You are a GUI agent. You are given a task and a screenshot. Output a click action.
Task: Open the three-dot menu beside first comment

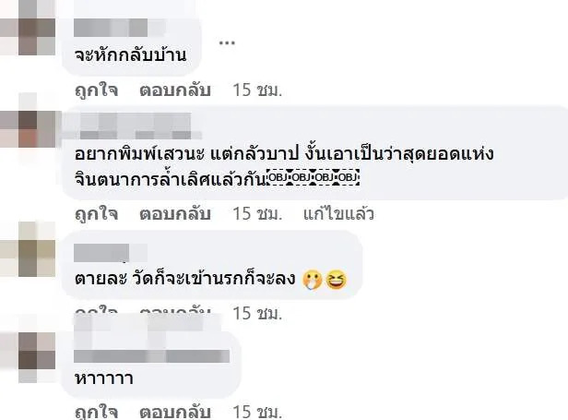point(227,42)
